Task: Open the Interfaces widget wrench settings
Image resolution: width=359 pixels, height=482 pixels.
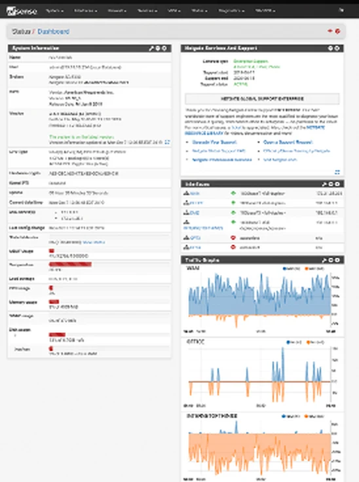Action: click(x=324, y=184)
